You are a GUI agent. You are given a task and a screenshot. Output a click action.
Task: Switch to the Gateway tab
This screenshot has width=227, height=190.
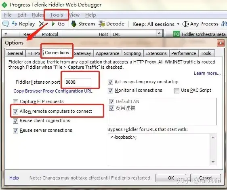(x=82, y=53)
